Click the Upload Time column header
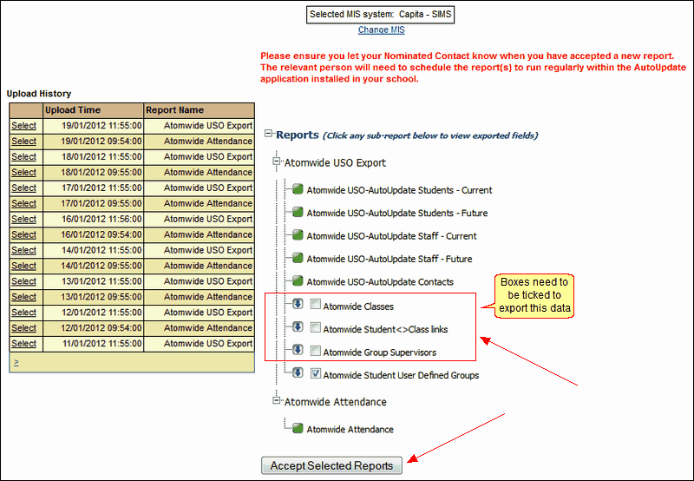The height and width of the screenshot is (481, 694). click(94, 110)
